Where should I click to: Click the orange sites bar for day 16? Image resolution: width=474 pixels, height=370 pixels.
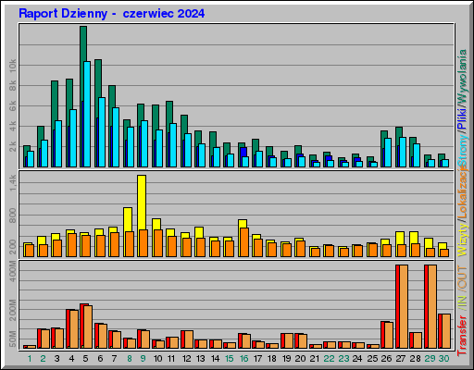tap(244, 242)
